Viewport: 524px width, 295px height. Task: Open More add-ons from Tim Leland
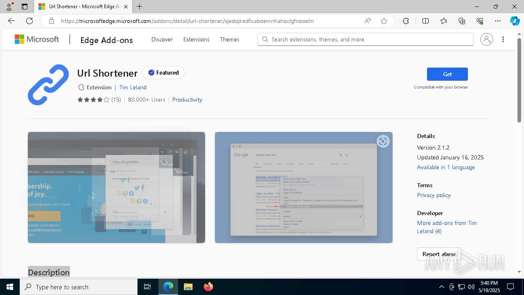tap(447, 227)
